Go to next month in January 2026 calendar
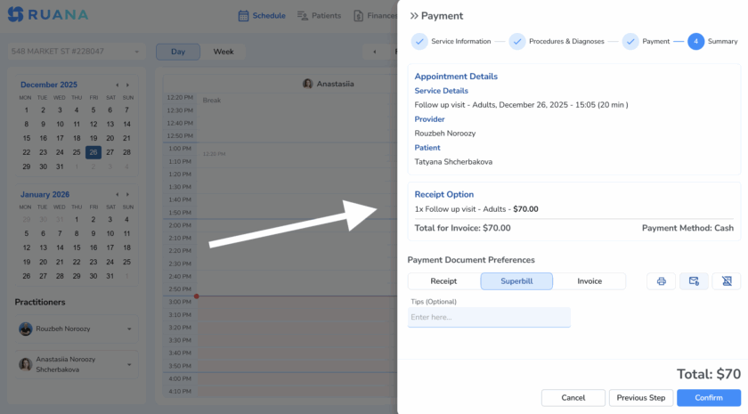This screenshot has width=748, height=414. (127, 195)
